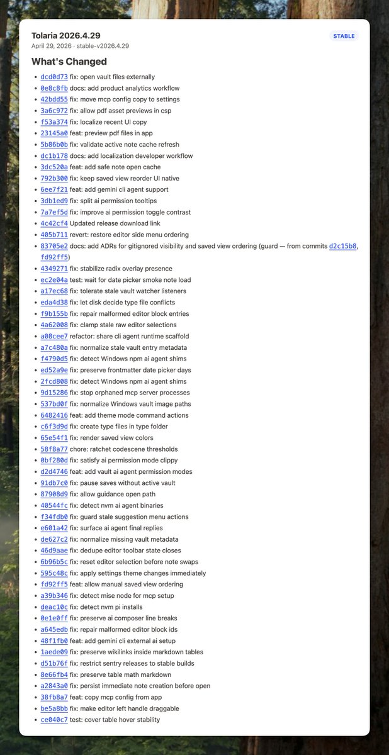Open commit 792b300

(54, 179)
